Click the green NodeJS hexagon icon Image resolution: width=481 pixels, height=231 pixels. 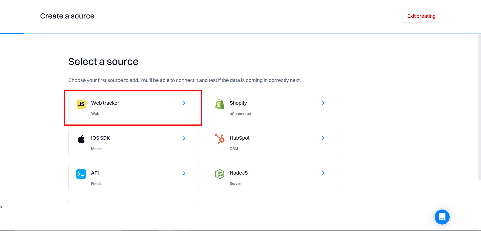point(220,174)
